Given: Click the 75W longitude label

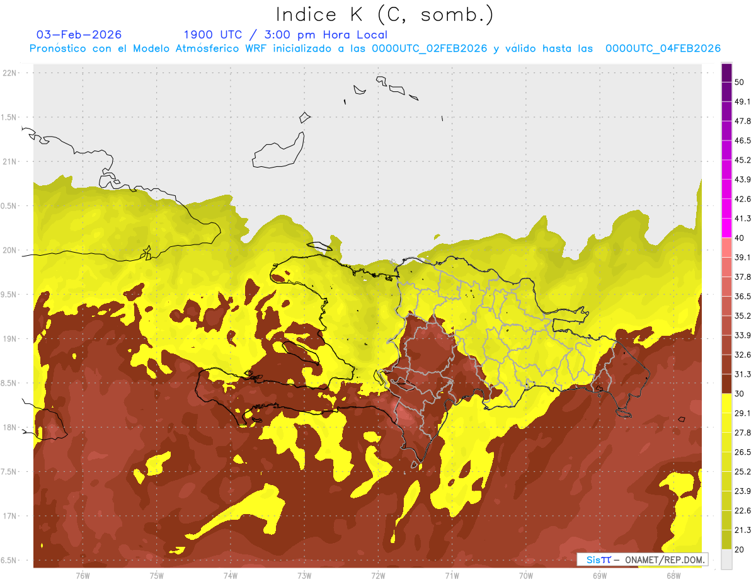Looking at the screenshot, I should point(157,575).
